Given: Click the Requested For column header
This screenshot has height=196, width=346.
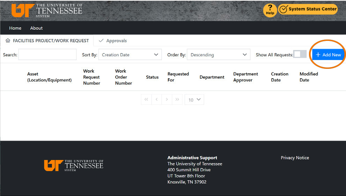Looking at the screenshot, I should [x=178, y=77].
